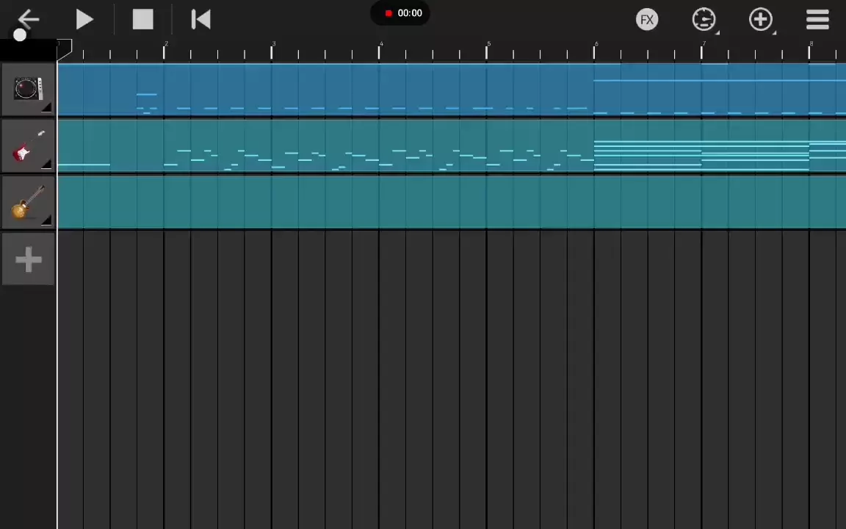Rewind to the start of the song

tap(200, 20)
